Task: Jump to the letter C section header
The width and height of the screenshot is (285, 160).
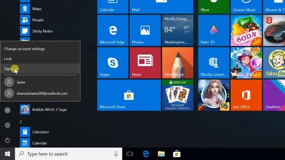Action: [x=21, y=122]
